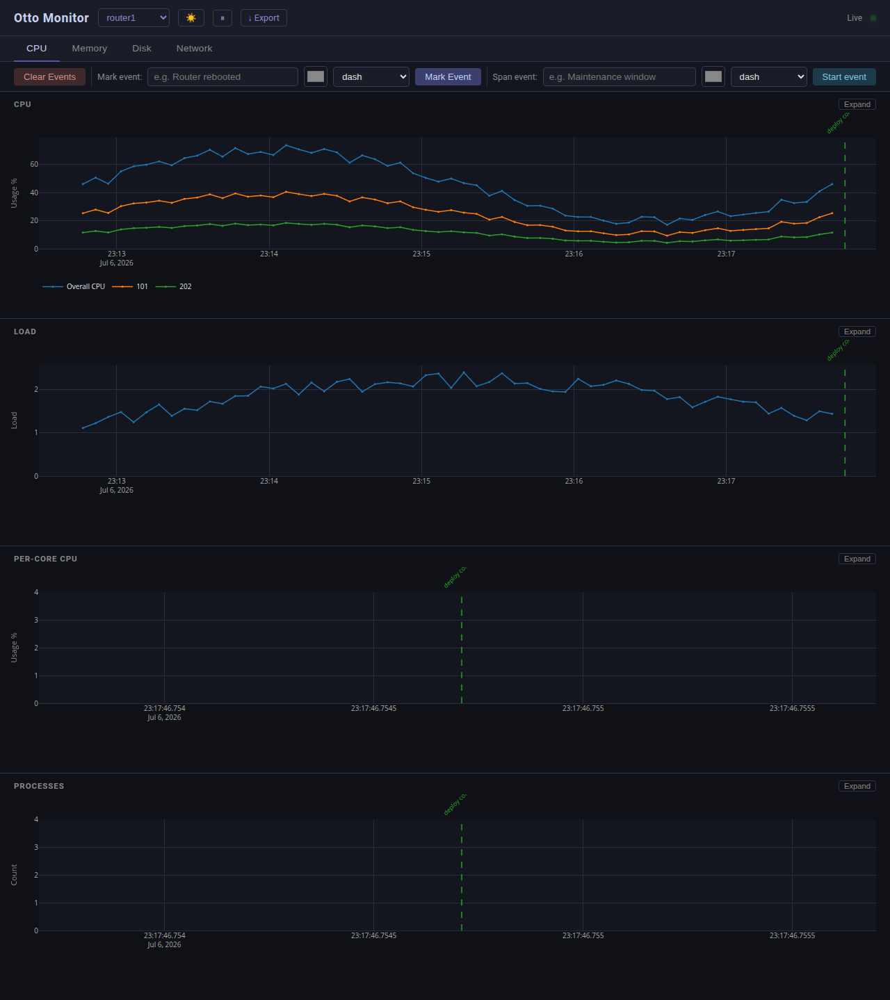Switch to the Memory tab
The height and width of the screenshot is (1000, 890).
click(90, 49)
